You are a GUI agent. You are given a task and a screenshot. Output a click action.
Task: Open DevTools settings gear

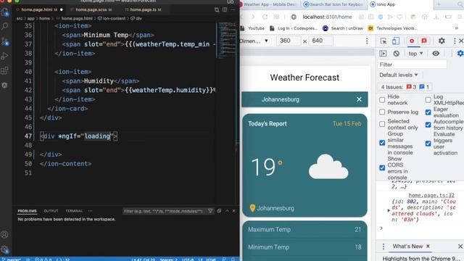click(442, 41)
